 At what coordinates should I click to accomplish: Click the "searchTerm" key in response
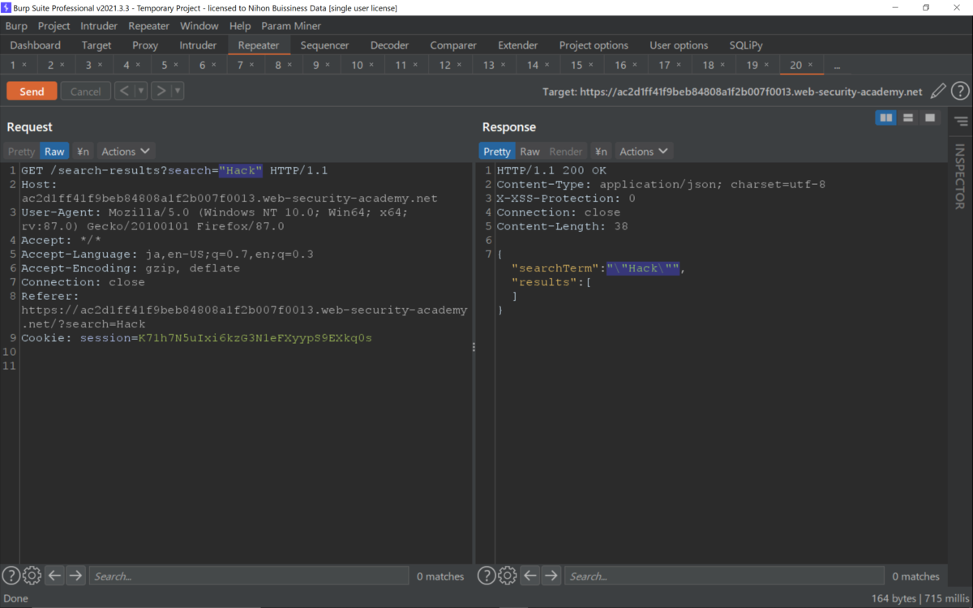tap(555, 268)
